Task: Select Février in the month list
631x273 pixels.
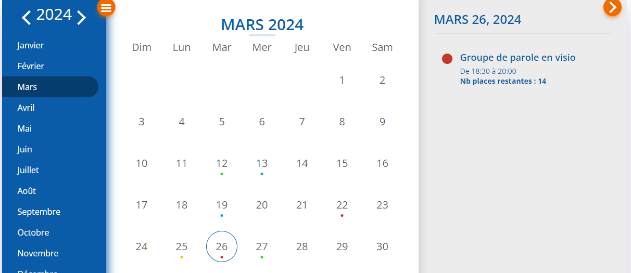Action: tap(31, 66)
